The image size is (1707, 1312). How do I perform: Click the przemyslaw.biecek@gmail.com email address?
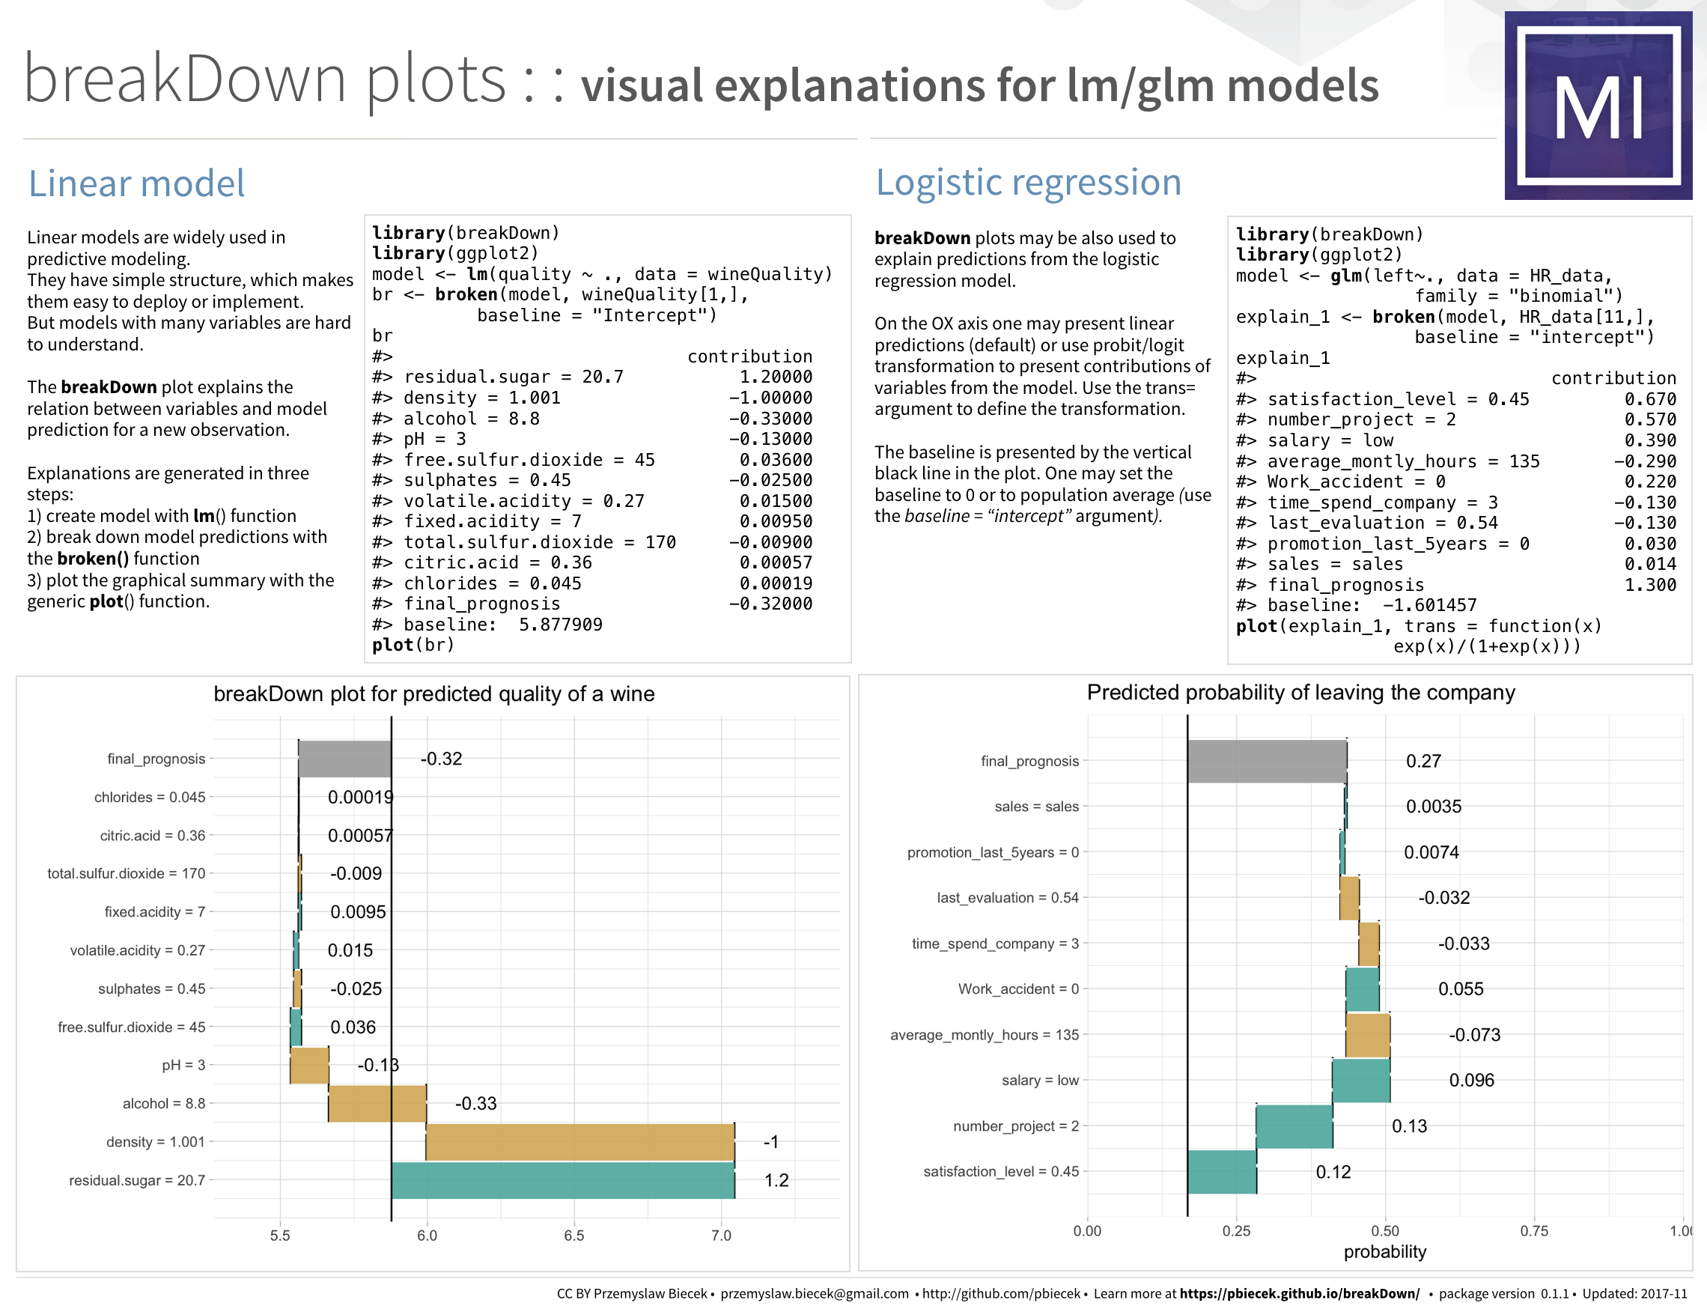pos(814,1293)
